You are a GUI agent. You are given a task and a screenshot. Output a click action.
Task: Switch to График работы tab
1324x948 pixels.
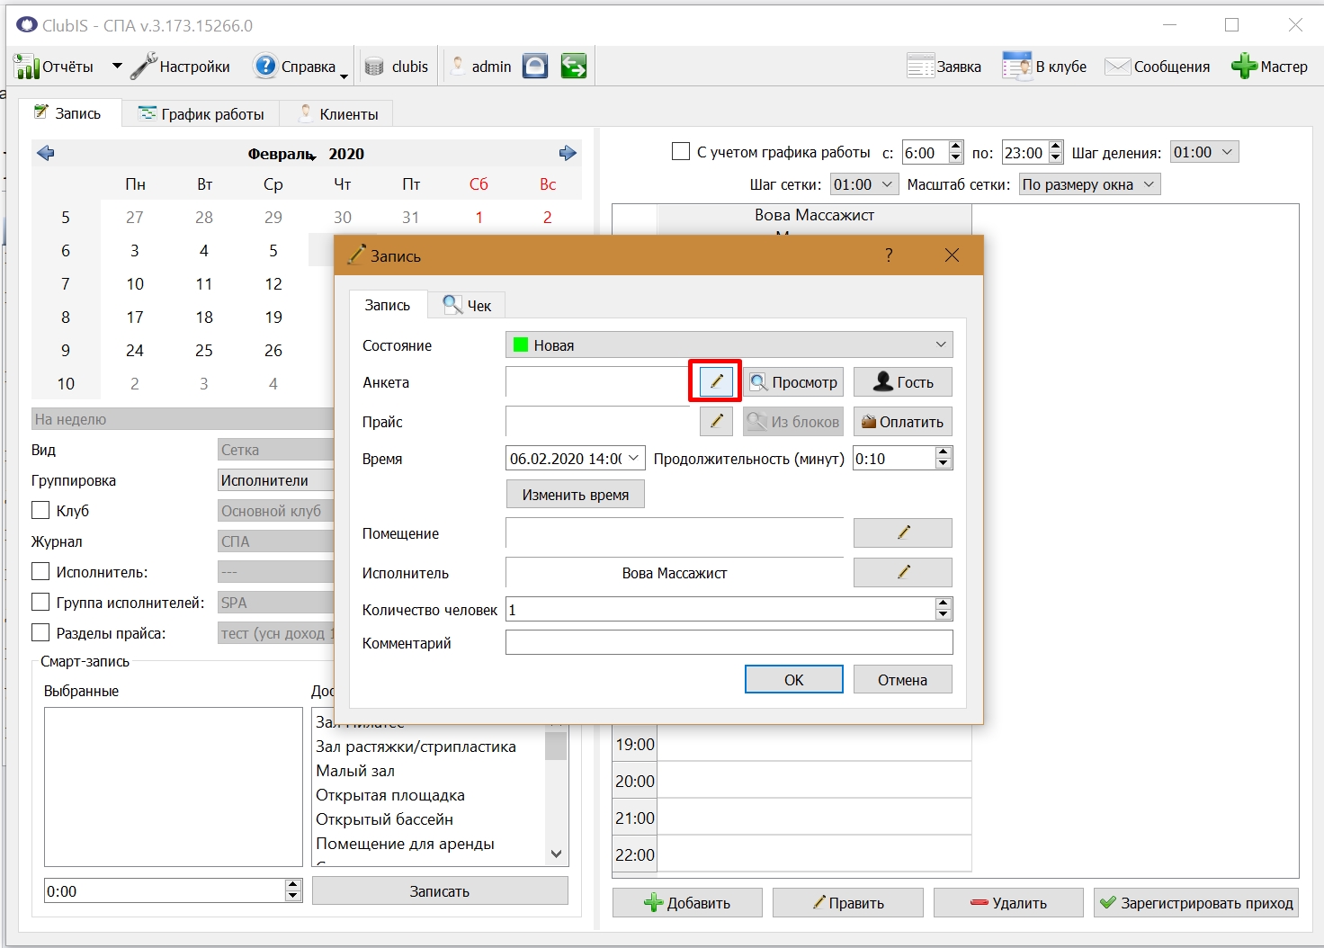point(201,114)
